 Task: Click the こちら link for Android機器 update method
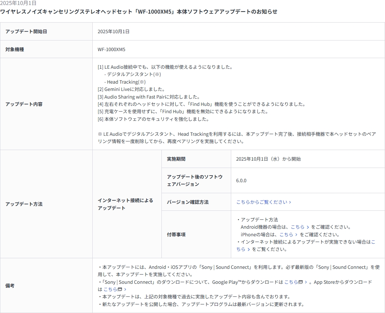click(x=298, y=227)
